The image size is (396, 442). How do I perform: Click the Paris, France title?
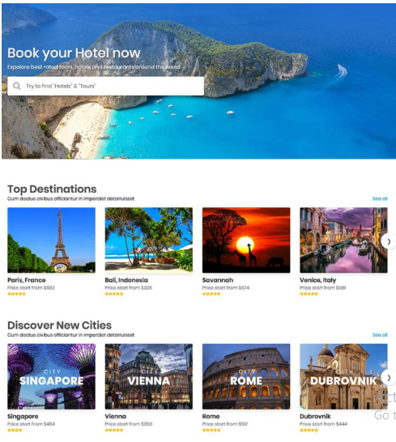click(x=27, y=280)
